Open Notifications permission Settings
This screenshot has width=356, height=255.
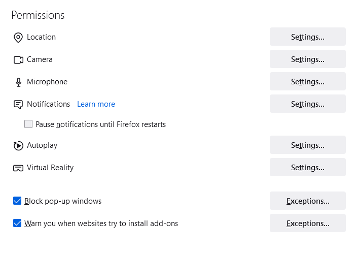point(307,104)
